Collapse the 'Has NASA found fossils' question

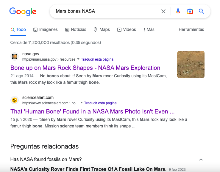[x=201, y=160]
